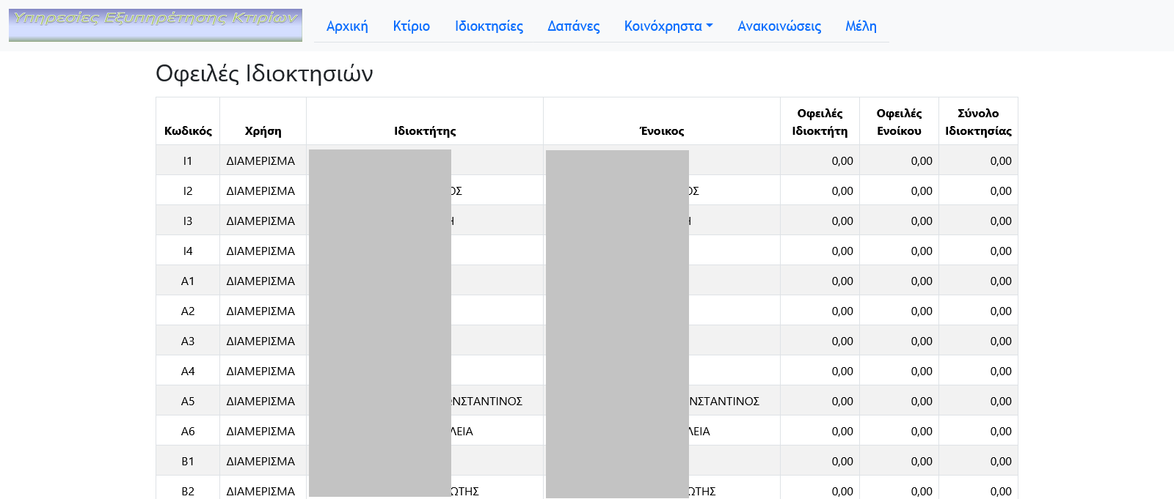Click the Οφειλές Ιδιοκτήτη column header
This screenshot has height=499, width=1174.
tap(820, 122)
